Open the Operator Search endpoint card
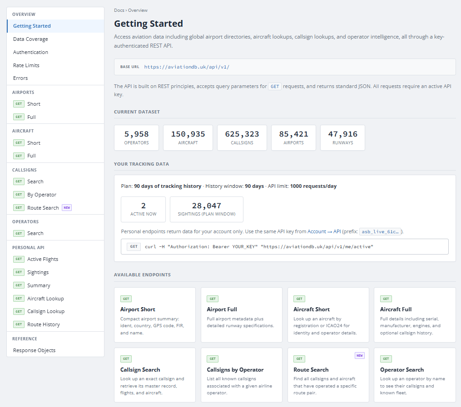 click(x=415, y=375)
